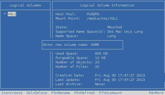Click the /media/nss/VOL1 mount point
This screenshot has width=165, height=95.
click(102, 19)
